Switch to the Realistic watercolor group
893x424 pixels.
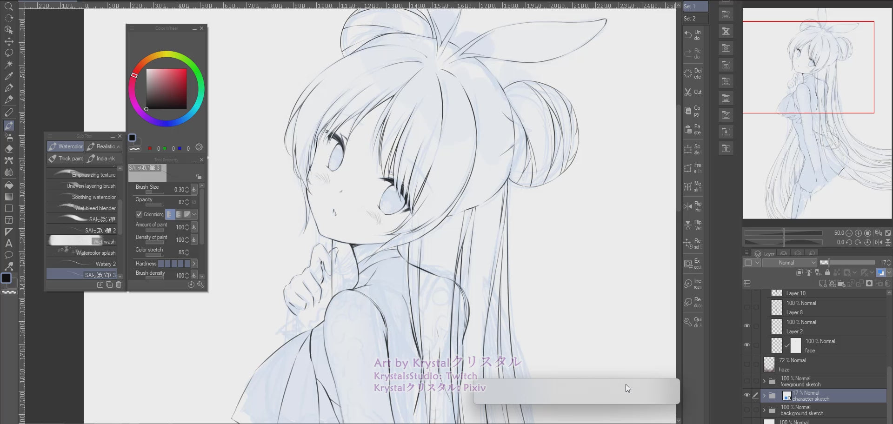tap(103, 146)
